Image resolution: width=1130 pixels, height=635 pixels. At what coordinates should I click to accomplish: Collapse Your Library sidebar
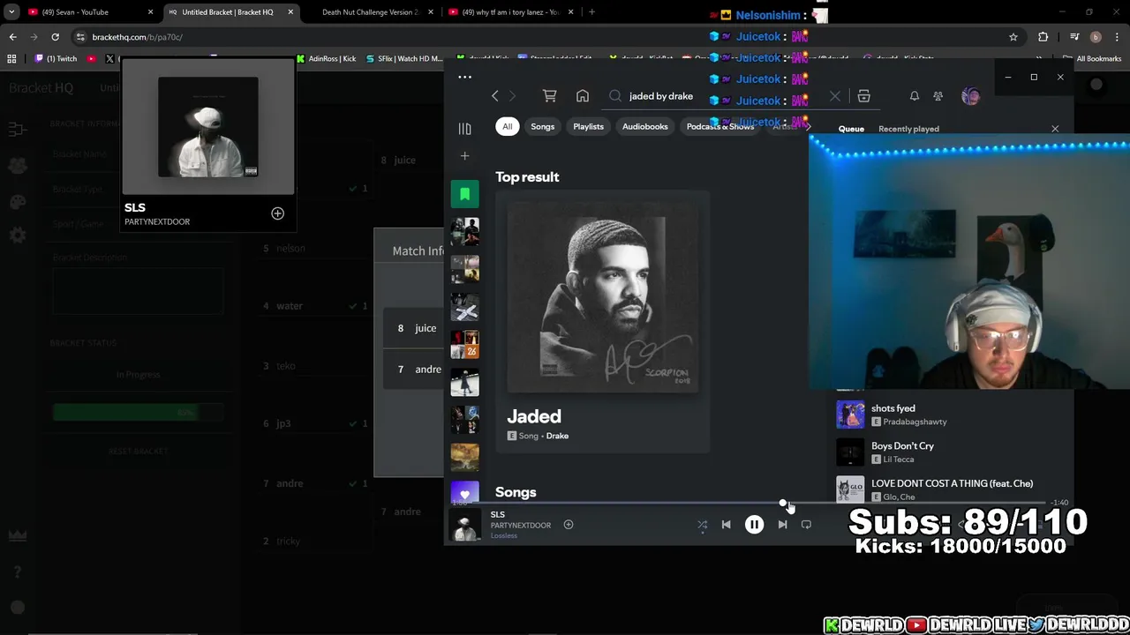tap(464, 129)
